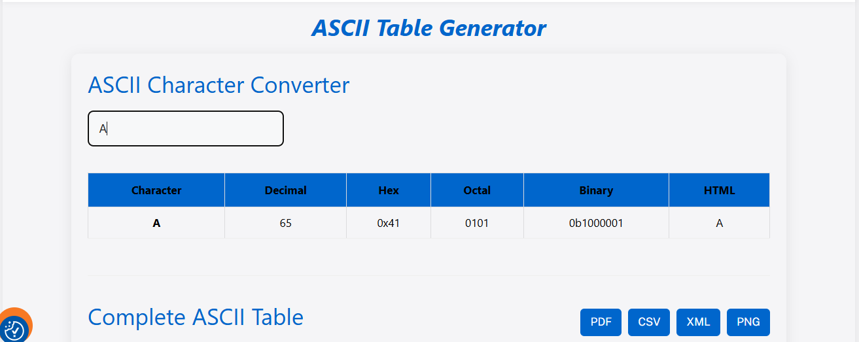859x342 pixels.
Task: Click the ASCII Table Generator page title
Action: coord(429,28)
